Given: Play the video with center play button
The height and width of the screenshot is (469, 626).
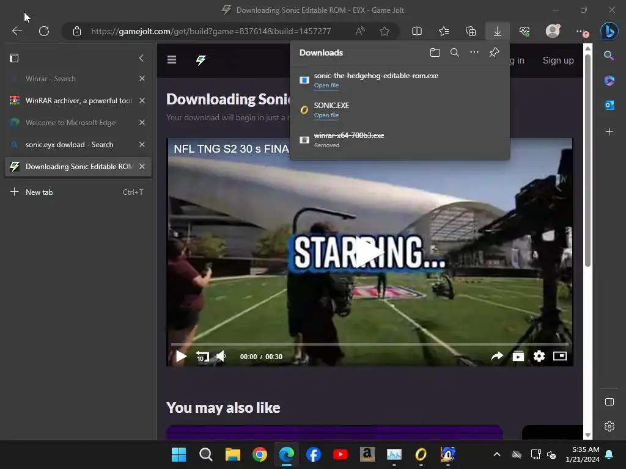Looking at the screenshot, I should [x=369, y=252].
